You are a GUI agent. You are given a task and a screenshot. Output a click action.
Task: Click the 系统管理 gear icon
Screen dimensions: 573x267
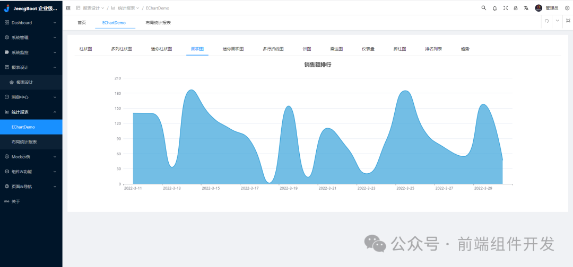[x=6, y=37]
